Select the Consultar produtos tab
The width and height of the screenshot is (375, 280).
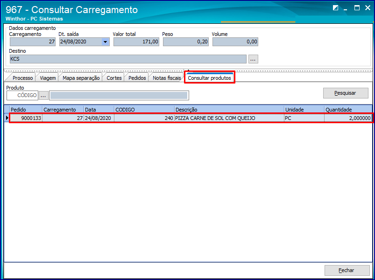click(210, 78)
